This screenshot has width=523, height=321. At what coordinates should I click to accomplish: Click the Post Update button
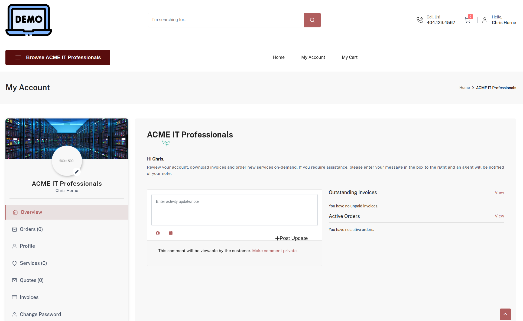pyautogui.click(x=291, y=238)
